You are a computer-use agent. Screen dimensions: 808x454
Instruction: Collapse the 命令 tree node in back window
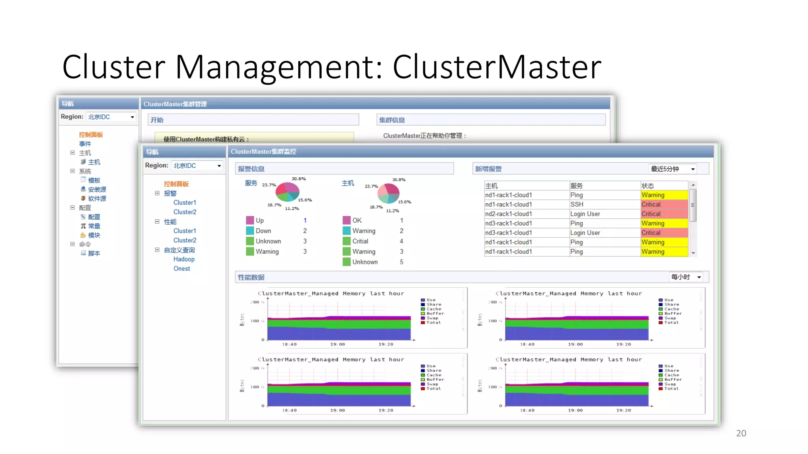coord(73,244)
